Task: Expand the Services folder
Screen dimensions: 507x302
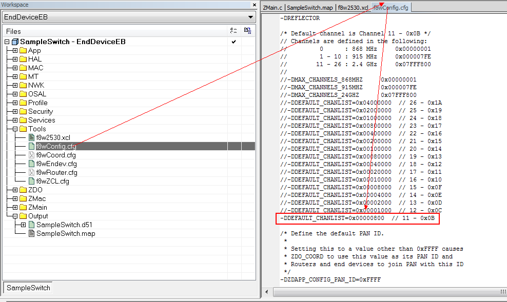Action: tap(15, 120)
